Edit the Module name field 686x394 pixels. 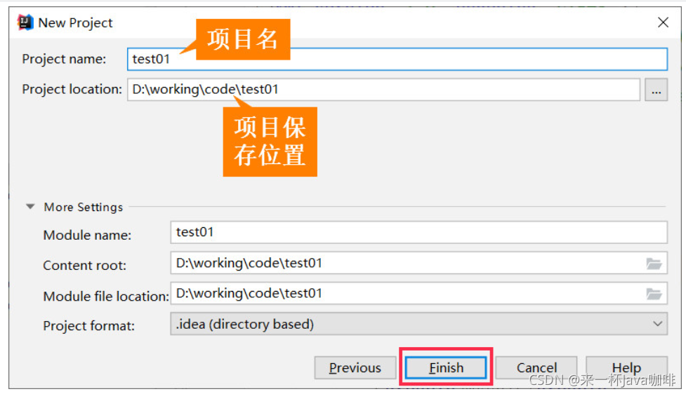coord(418,232)
